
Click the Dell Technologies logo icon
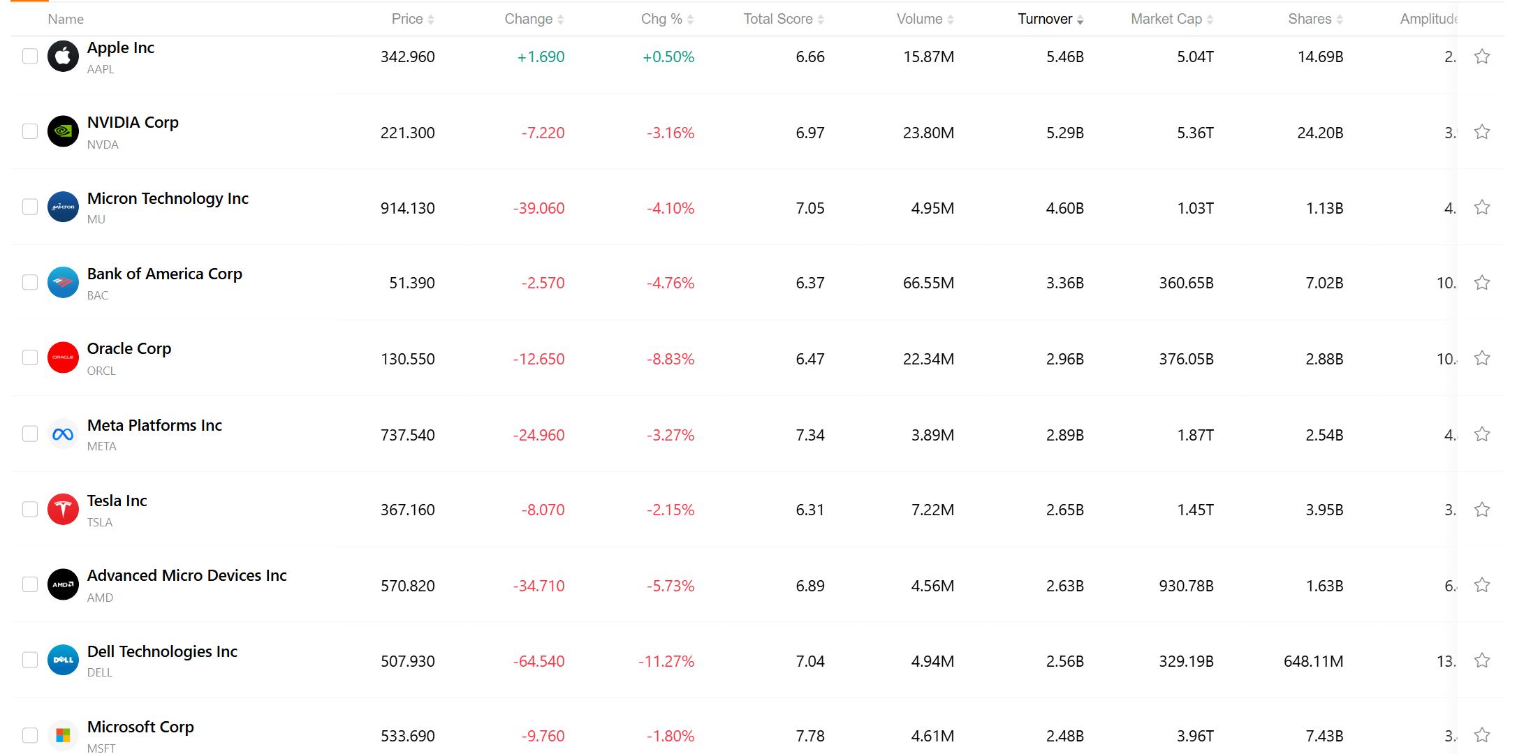[x=63, y=660]
